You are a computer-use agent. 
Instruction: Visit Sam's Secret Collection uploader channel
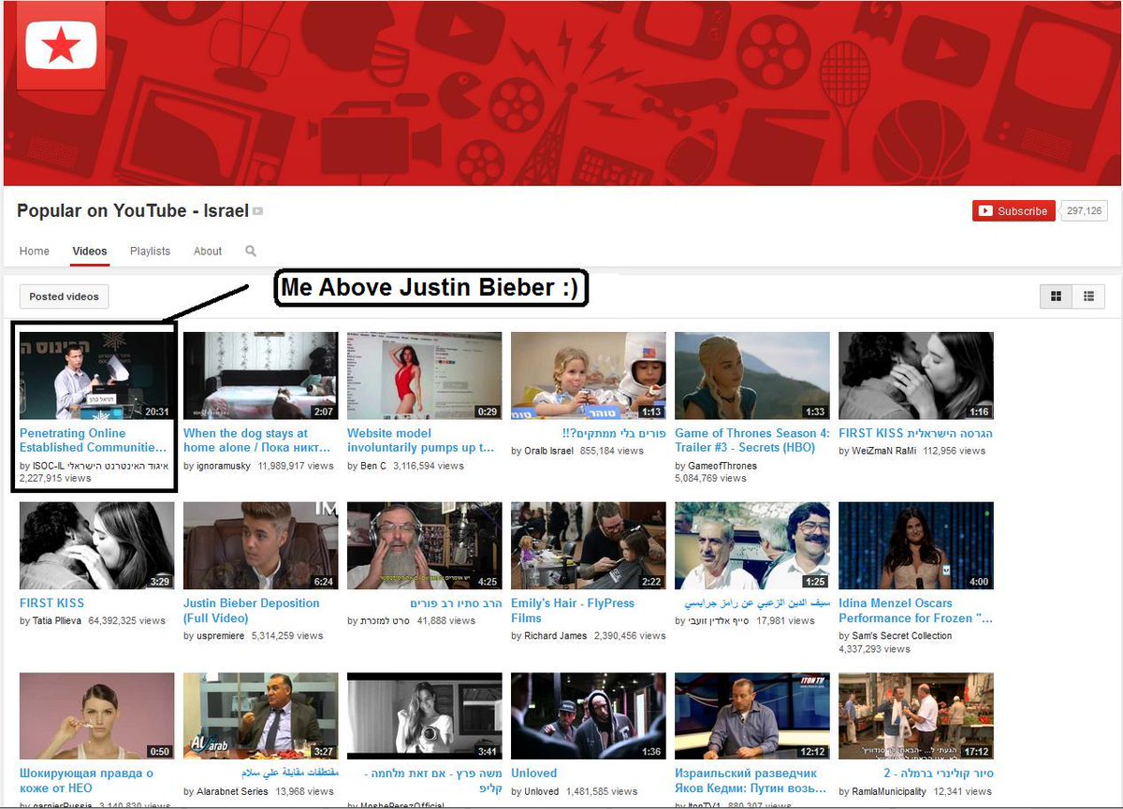tap(901, 636)
